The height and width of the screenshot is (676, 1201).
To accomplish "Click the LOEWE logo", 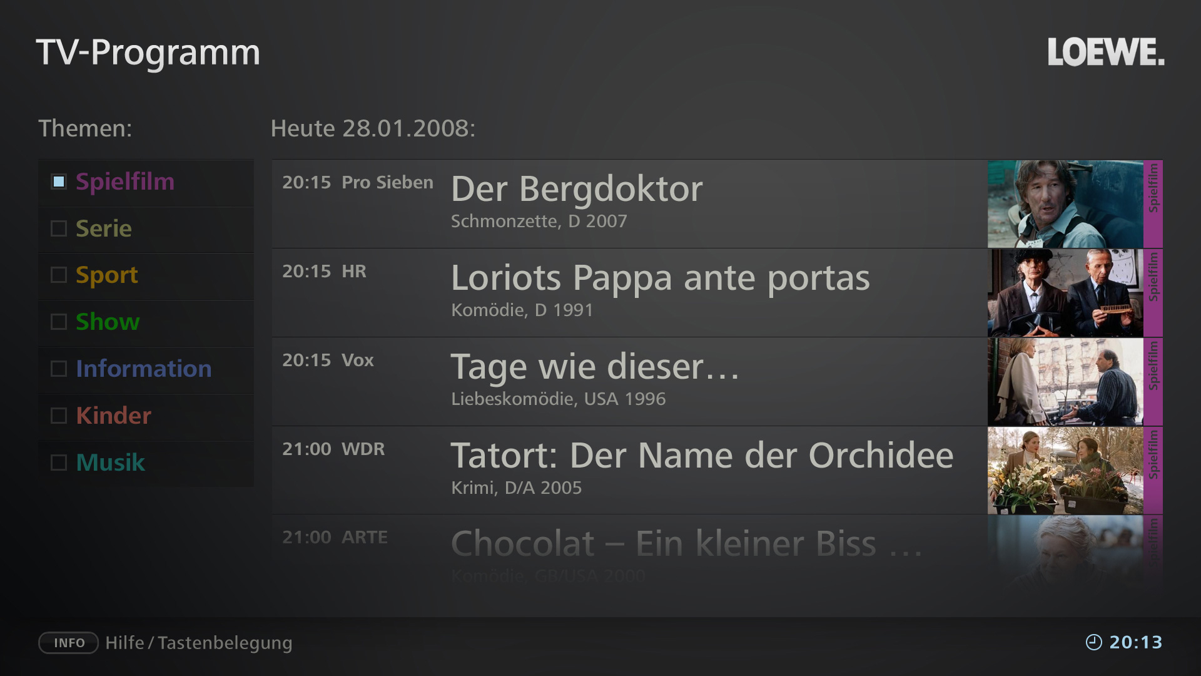I will pos(1105,52).
